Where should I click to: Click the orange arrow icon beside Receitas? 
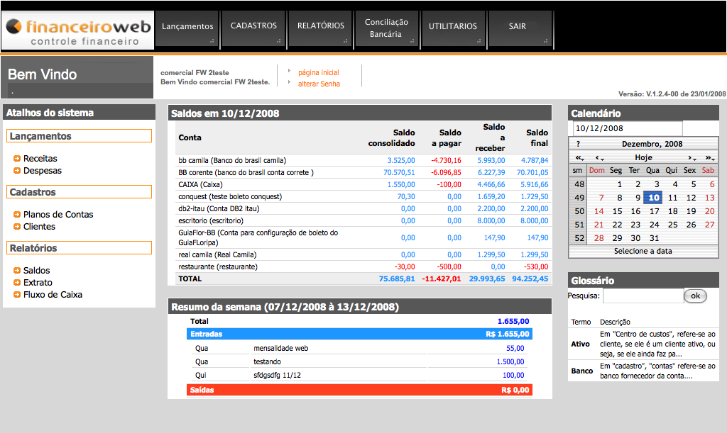[x=17, y=158]
